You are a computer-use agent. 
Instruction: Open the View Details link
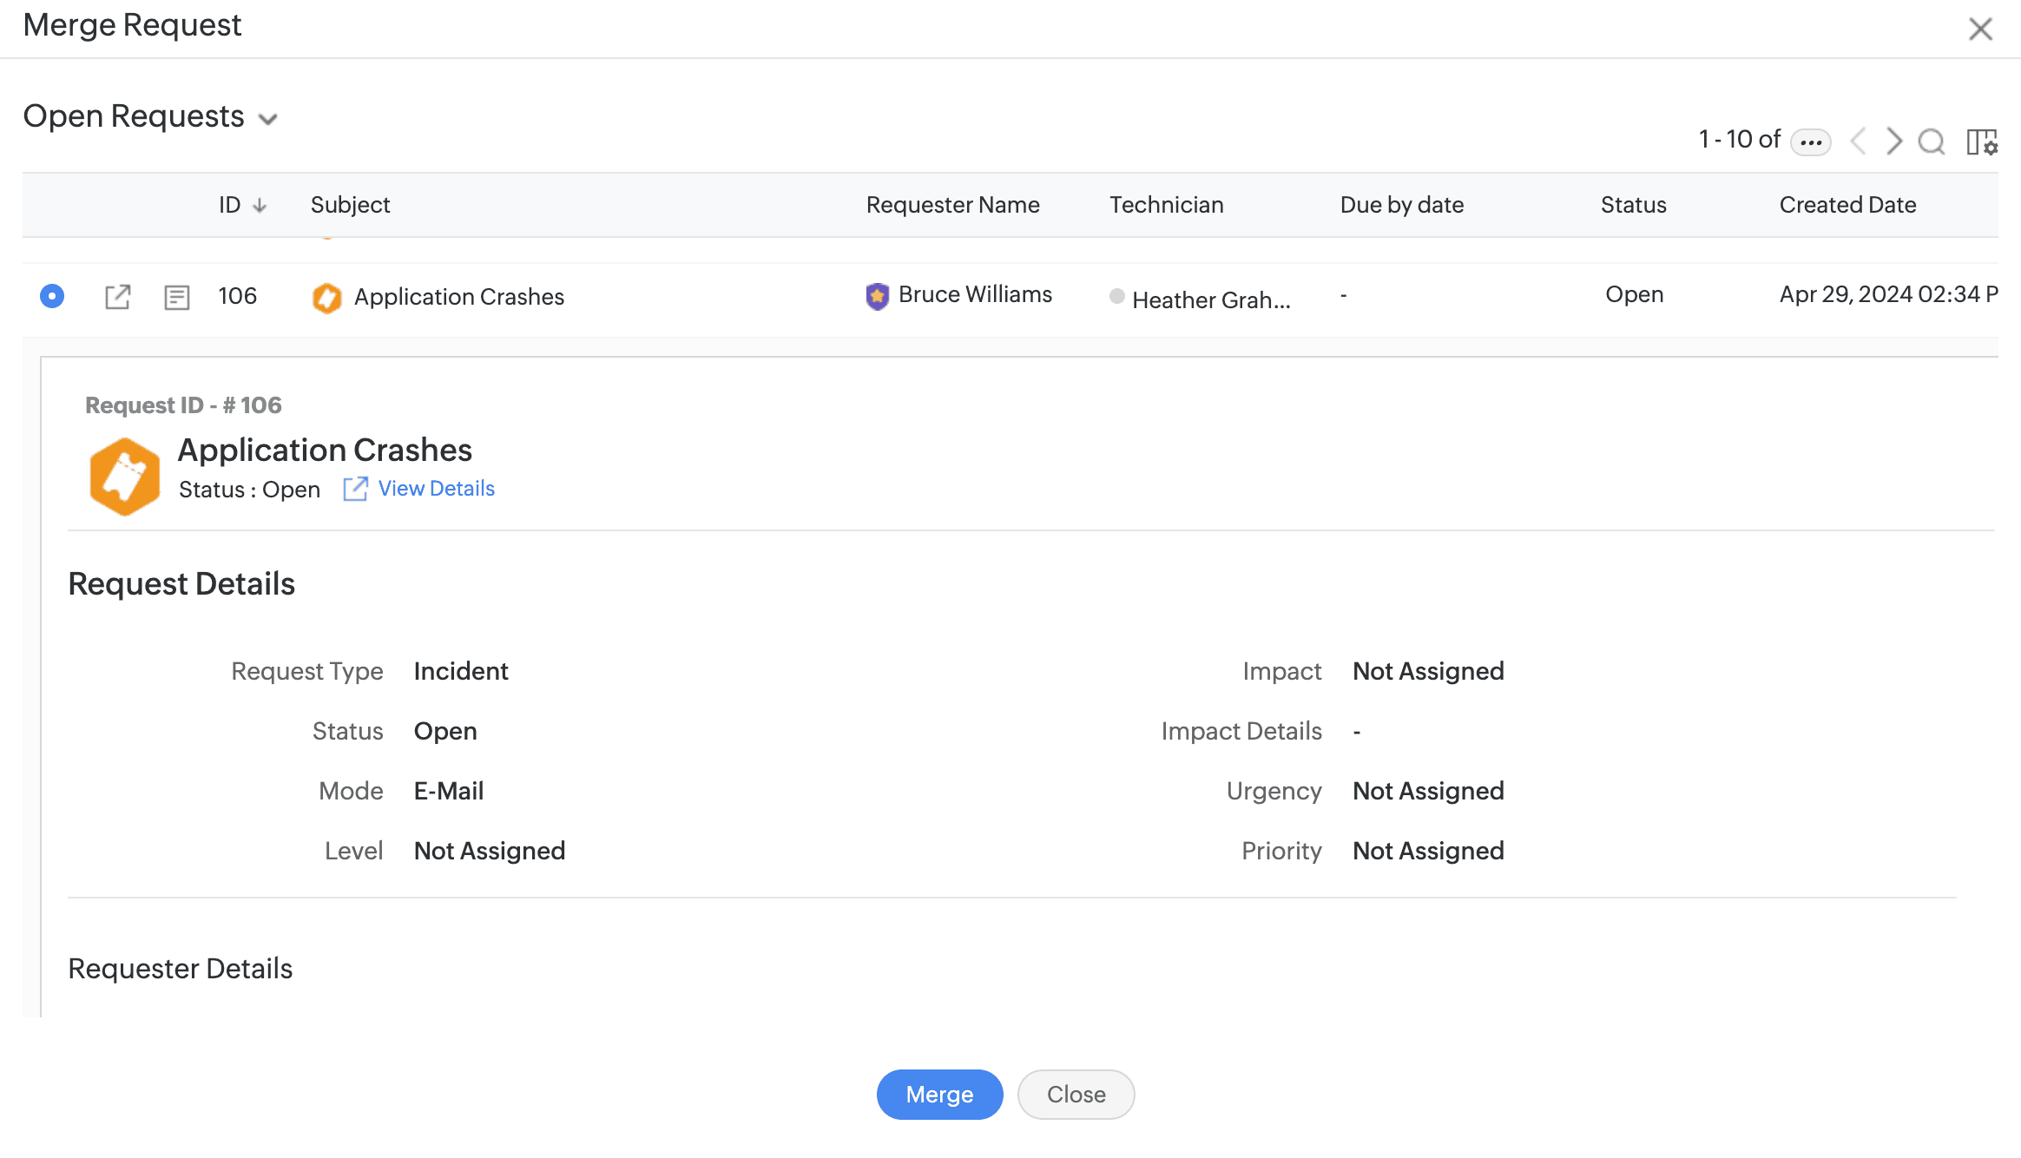tap(436, 489)
